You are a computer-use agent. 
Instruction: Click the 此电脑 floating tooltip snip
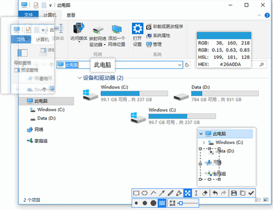tap(103, 65)
